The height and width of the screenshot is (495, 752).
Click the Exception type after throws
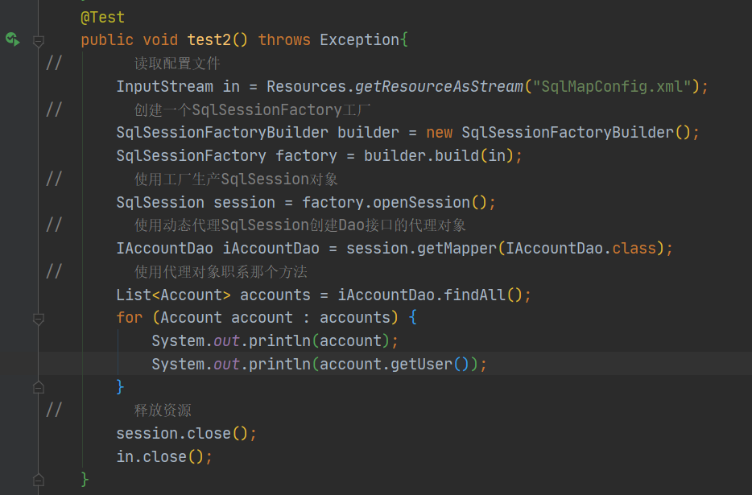[x=359, y=39]
